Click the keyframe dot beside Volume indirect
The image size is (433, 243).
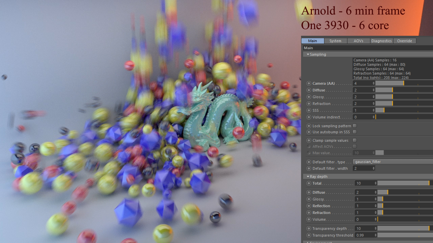tap(309, 117)
